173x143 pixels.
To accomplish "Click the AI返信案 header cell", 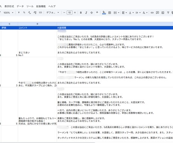I will pos(115,28).
